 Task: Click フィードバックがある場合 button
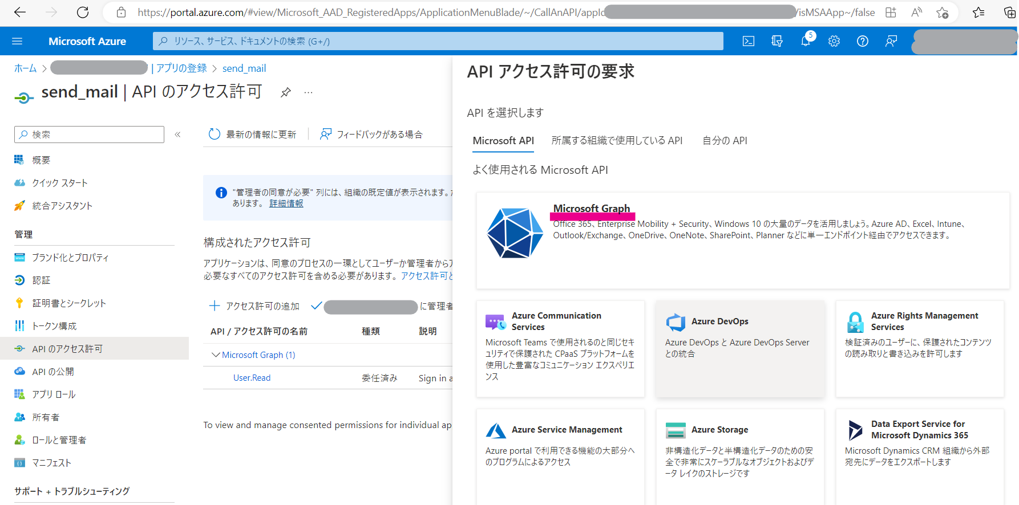click(x=371, y=135)
